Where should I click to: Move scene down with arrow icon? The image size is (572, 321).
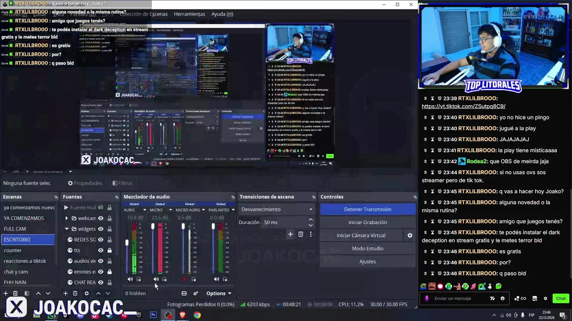(48, 293)
